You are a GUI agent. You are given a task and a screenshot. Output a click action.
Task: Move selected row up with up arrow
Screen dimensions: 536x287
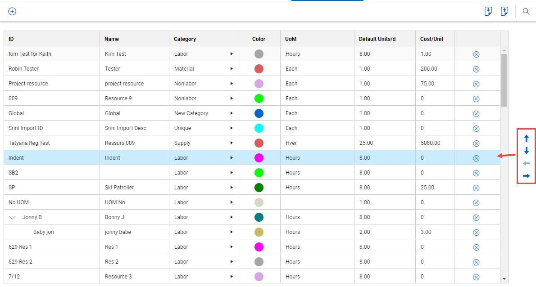(x=527, y=138)
